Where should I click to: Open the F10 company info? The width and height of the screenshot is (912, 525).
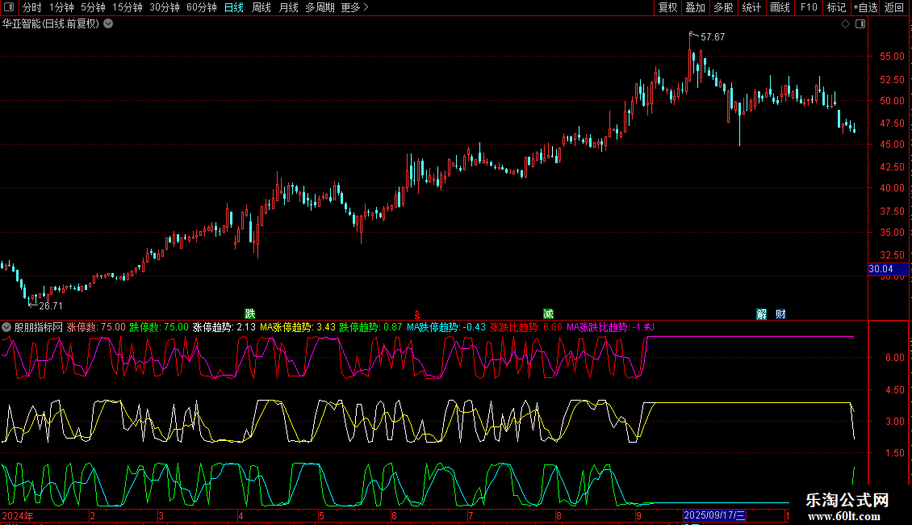[x=809, y=7]
